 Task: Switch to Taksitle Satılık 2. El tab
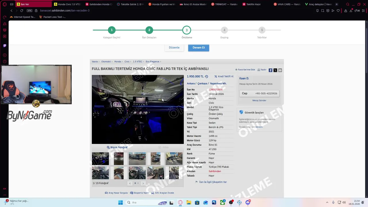point(131,4)
